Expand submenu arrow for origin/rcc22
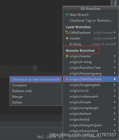Viewport: 119px width, 140px height. pos(115,90)
